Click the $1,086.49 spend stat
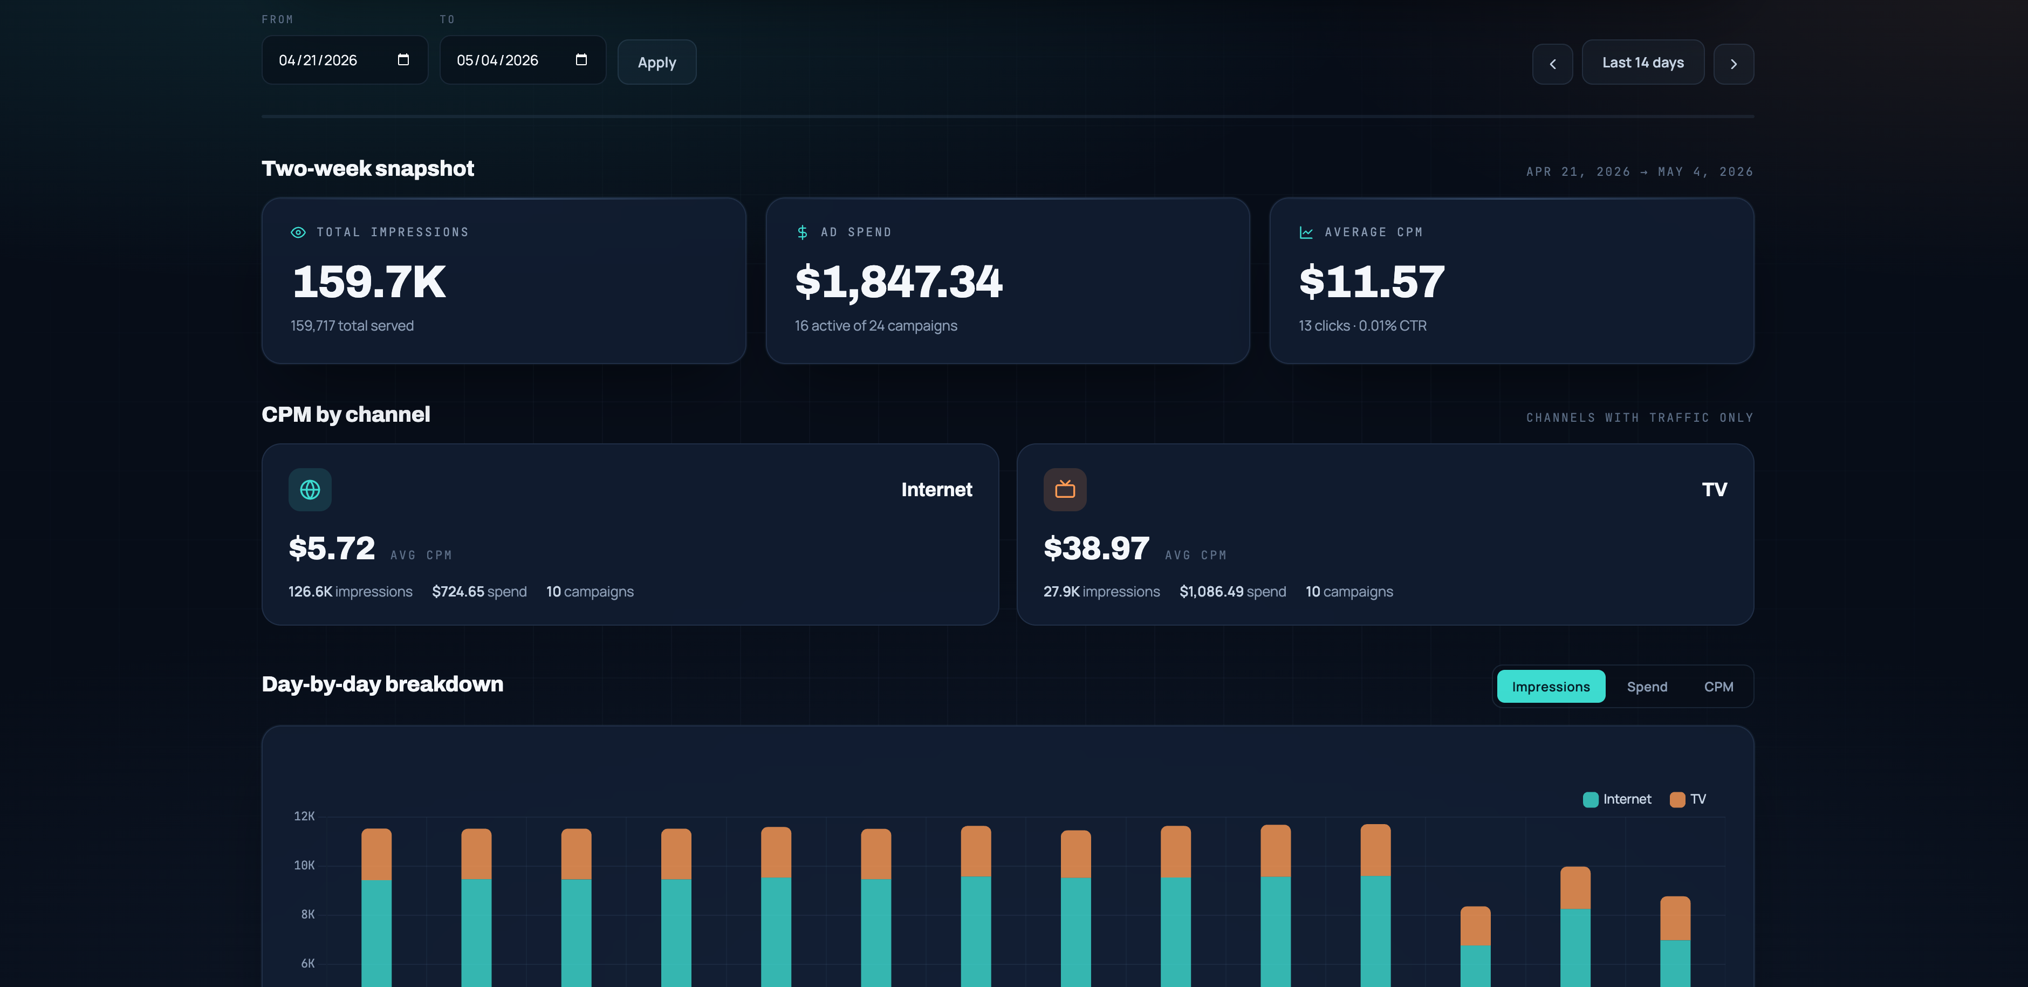The width and height of the screenshot is (2028, 987). [1233, 592]
